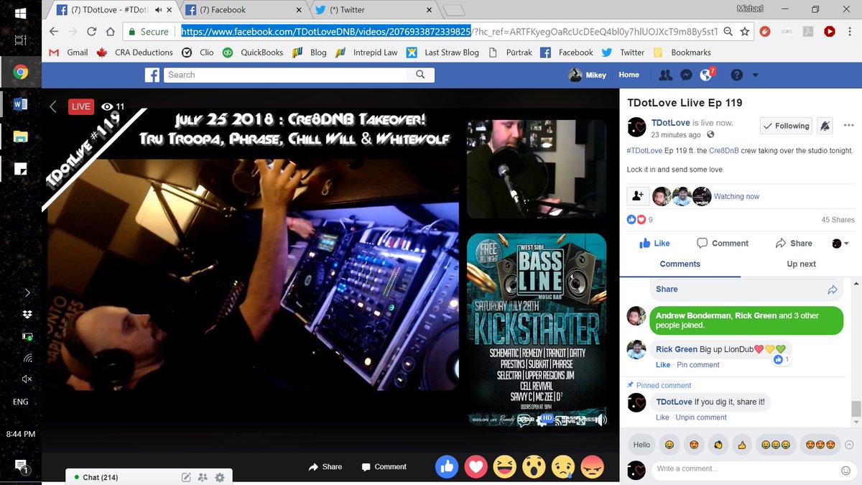Click the Like thumbs-up reaction under video
Image resolution: width=862 pixels, height=485 pixels.
pos(447,467)
